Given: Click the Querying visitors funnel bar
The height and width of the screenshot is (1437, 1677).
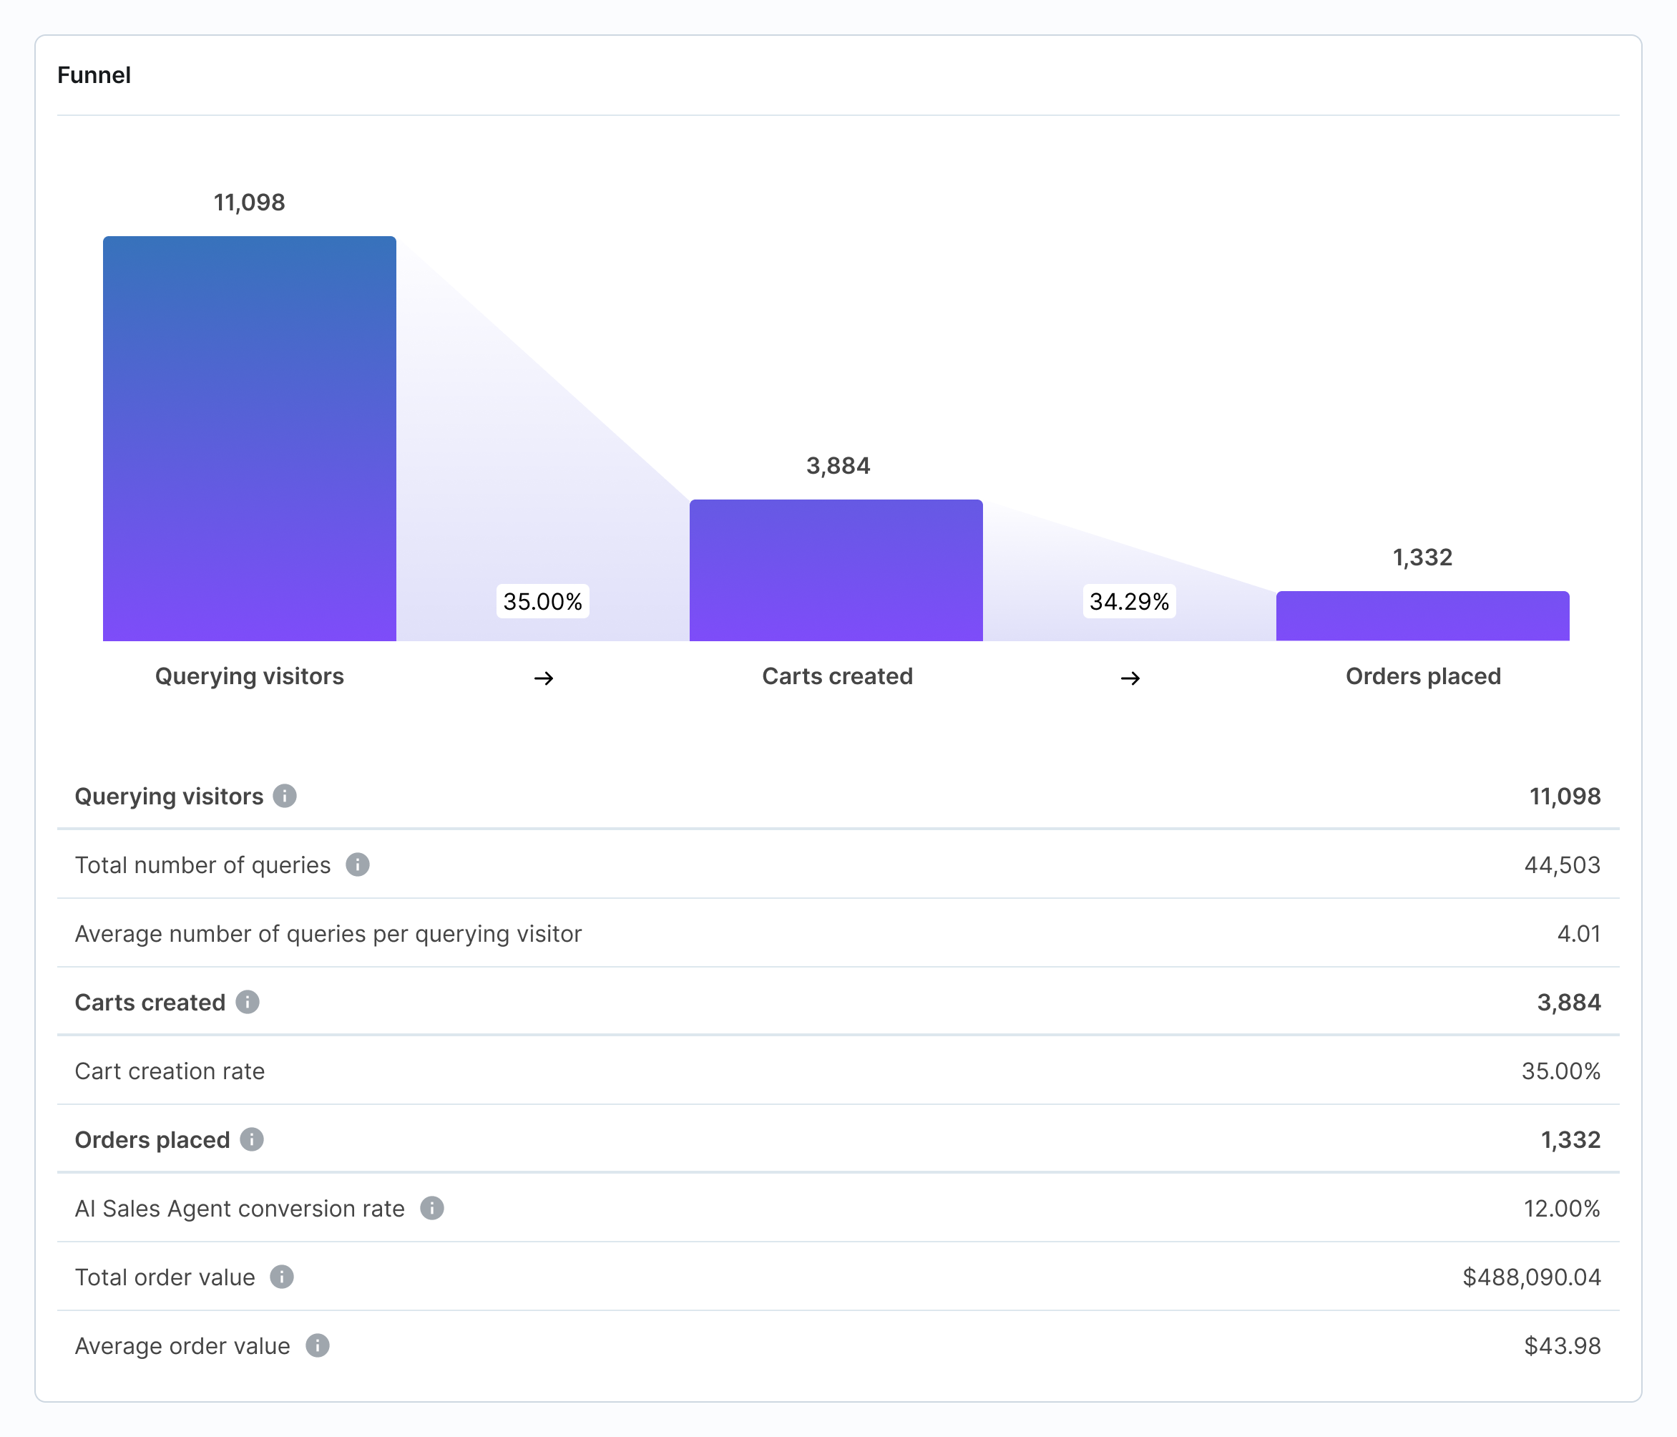Looking at the screenshot, I should [x=249, y=439].
